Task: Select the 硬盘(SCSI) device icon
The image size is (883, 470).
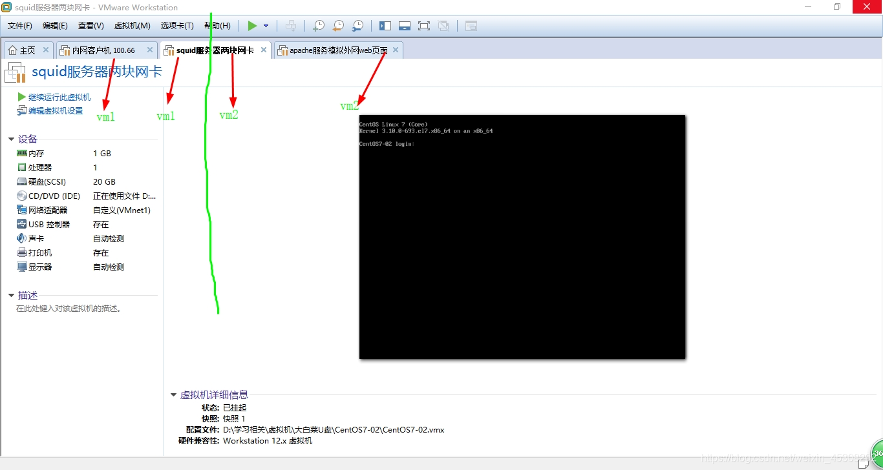Action: click(x=22, y=182)
